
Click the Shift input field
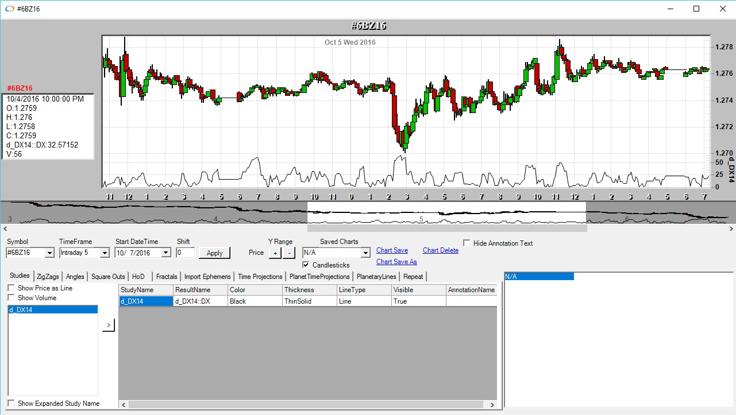click(185, 253)
